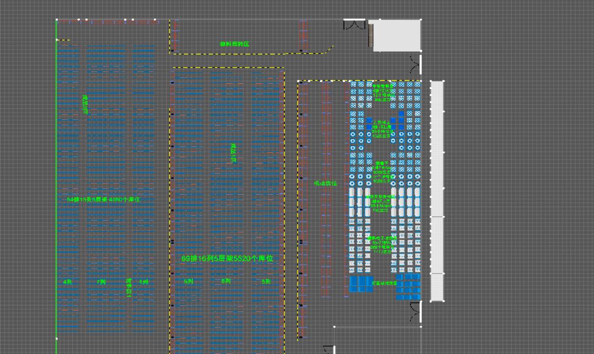Click the door symbol at bottom edge
The height and width of the screenshot is (354, 594).
tap(329, 349)
